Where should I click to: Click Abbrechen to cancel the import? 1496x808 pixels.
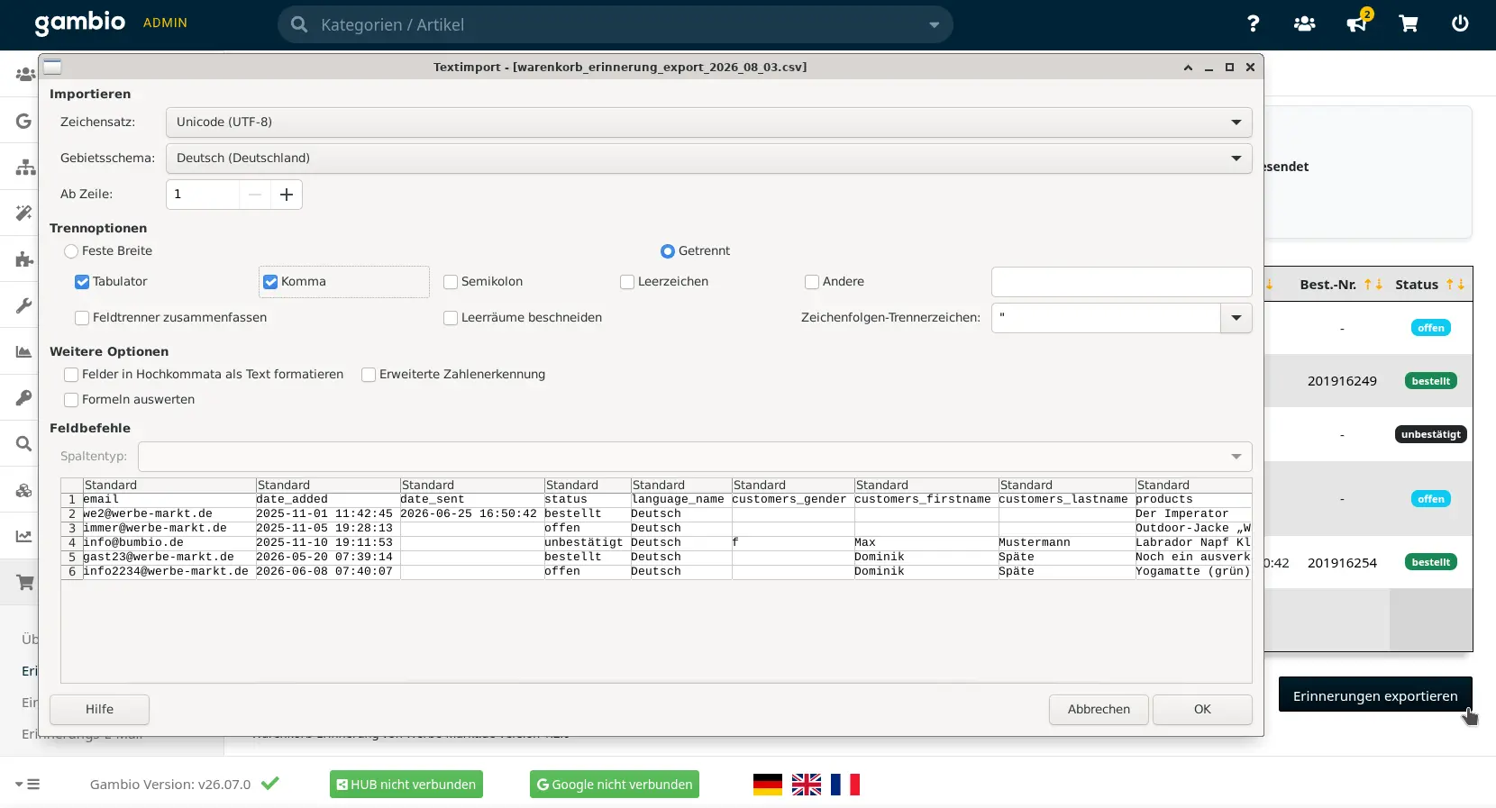coord(1099,710)
